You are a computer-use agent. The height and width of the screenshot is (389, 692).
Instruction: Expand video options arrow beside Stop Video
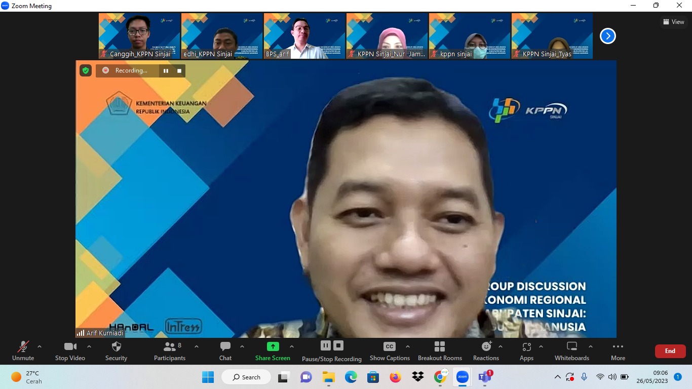pyautogui.click(x=89, y=346)
